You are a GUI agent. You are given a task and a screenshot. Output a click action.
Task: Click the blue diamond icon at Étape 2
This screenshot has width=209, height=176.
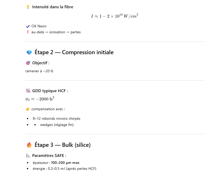(x=29, y=53)
